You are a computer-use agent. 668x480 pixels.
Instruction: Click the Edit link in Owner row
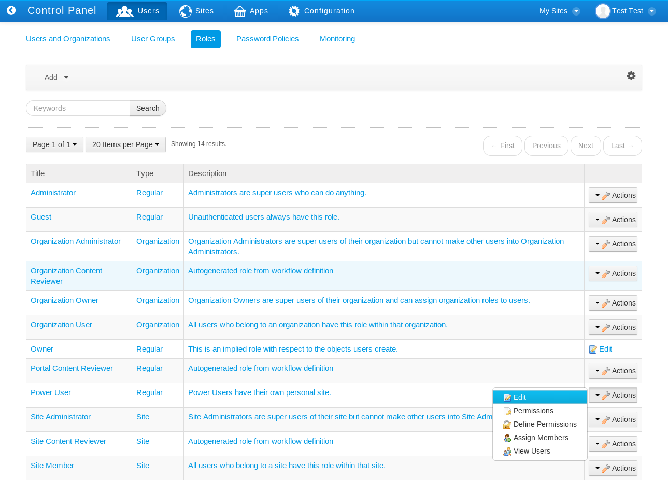tap(601, 349)
